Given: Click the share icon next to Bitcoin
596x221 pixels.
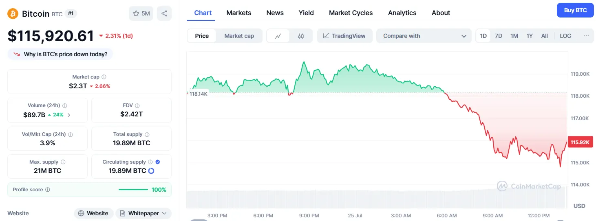Looking at the screenshot, I should (x=164, y=13).
